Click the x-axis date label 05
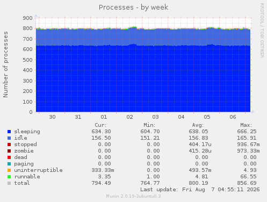Viewport: 267px width, 202px height. (207, 117)
